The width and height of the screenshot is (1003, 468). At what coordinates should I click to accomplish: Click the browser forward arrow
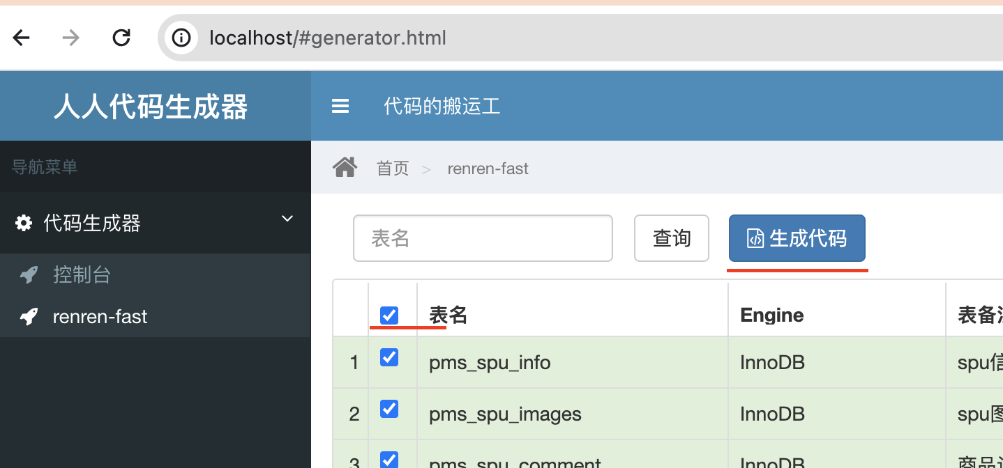click(70, 38)
